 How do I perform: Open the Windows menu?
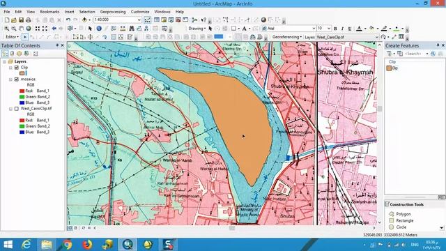point(162,12)
